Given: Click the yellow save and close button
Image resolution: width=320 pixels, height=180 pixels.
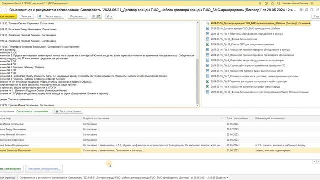Looking at the screenshot, I should pos(8,16).
